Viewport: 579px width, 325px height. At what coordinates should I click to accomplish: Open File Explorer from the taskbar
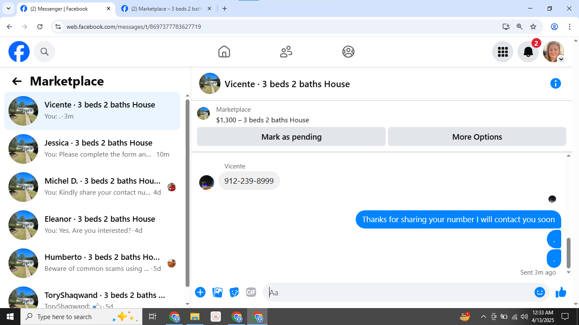point(195,317)
